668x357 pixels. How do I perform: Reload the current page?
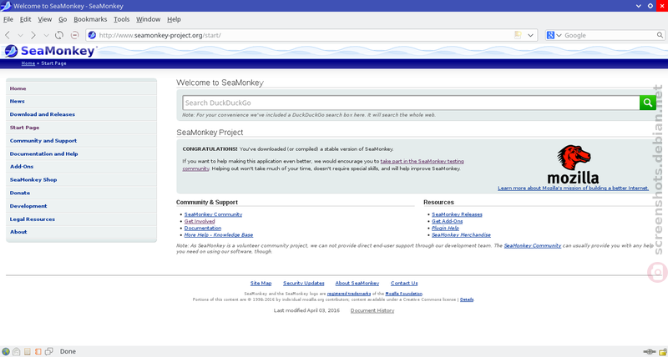click(59, 35)
